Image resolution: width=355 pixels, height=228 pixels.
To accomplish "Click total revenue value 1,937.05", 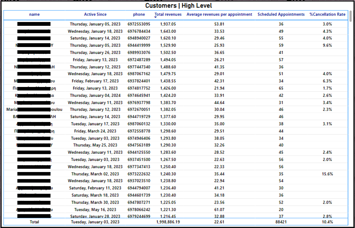I will [168, 24].
